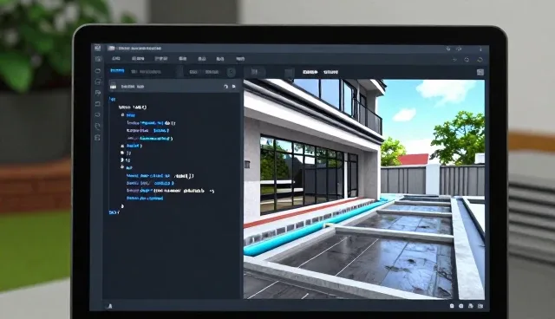The width and height of the screenshot is (555, 319).
Task: Click the refresh icon in the code panel header
Action: (x=225, y=87)
